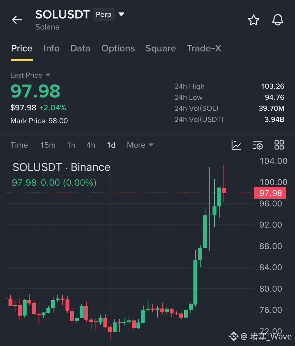295x346 pixels.
Task: Tap the back arrow icon
Action: tap(17, 20)
